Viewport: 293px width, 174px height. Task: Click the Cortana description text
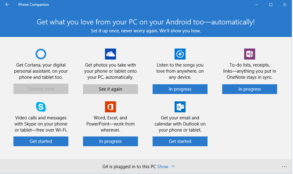coord(41,71)
